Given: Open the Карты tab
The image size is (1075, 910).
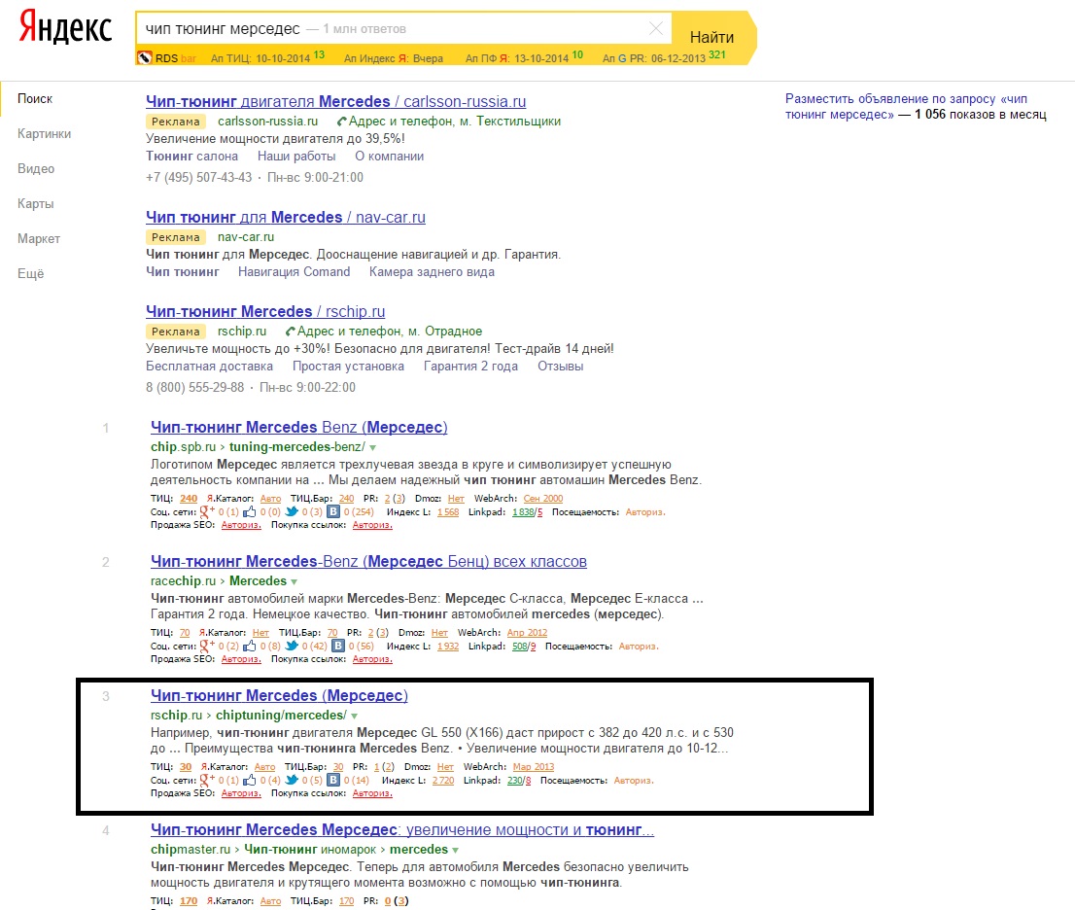Looking at the screenshot, I should click(x=36, y=203).
